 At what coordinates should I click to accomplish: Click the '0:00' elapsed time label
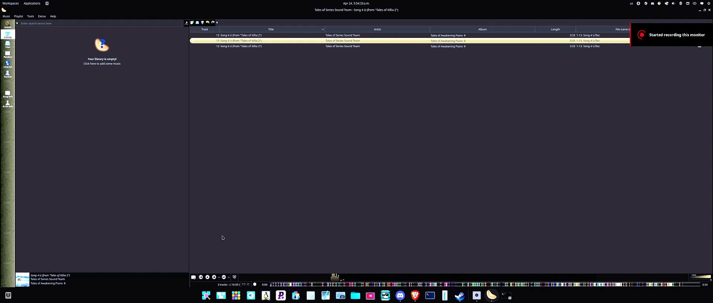[264, 284]
